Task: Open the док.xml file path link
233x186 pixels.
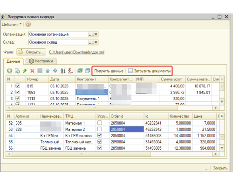Action: coord(77,52)
